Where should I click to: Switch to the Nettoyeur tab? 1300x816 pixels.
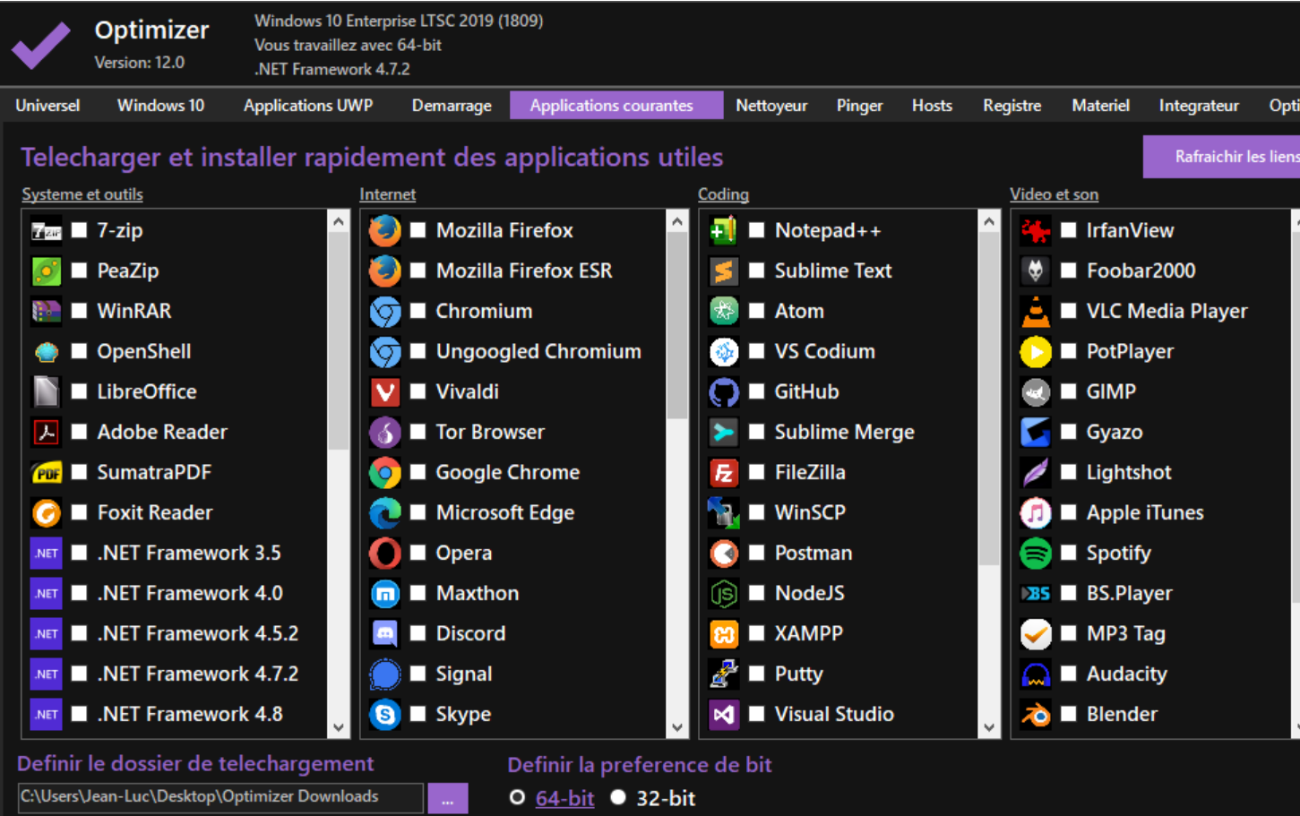click(771, 106)
